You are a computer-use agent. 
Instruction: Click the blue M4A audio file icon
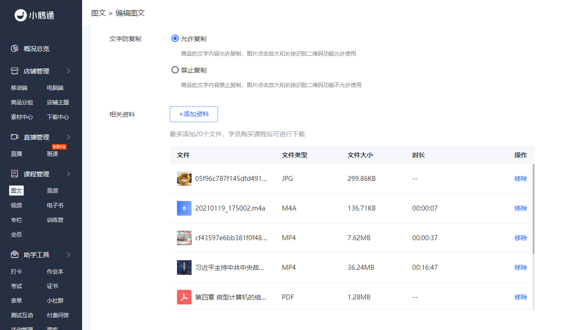tap(184, 208)
